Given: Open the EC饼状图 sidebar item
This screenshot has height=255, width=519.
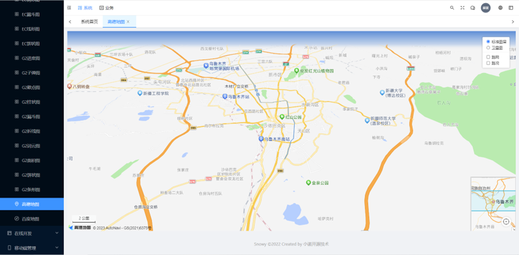Looking at the screenshot, I should pyautogui.click(x=32, y=43).
